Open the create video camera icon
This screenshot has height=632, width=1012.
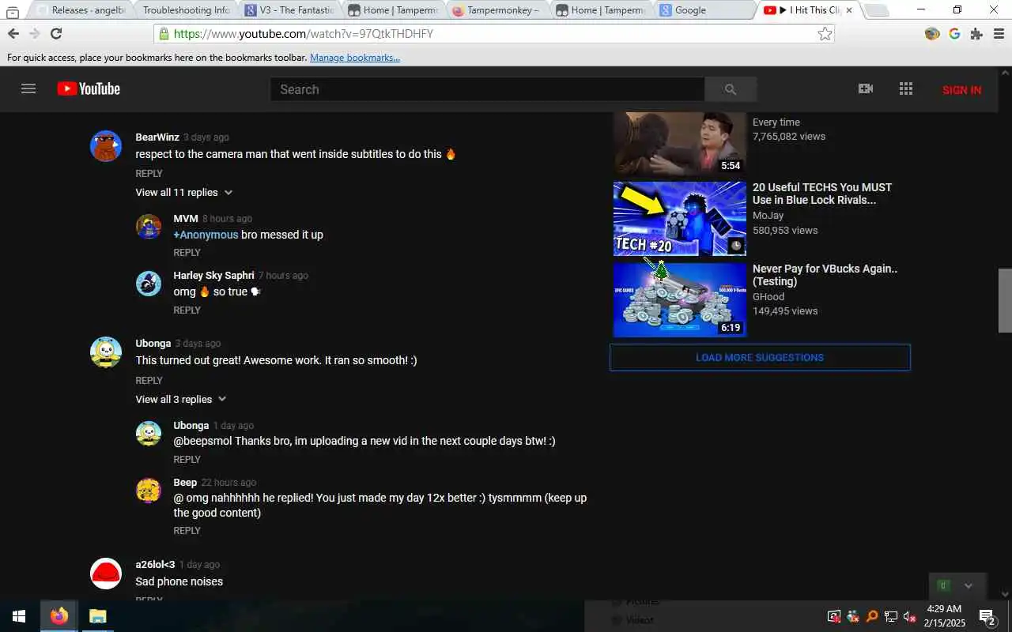click(866, 89)
